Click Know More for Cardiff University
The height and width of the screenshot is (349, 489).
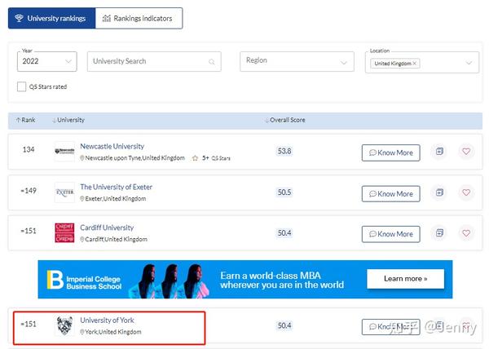click(390, 234)
